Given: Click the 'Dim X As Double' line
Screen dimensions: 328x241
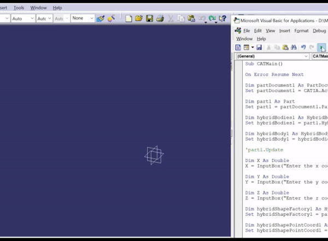Looking at the screenshot, I should point(267,161).
